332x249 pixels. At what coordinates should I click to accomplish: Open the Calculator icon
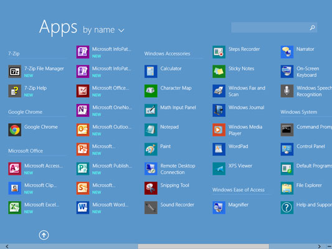coord(151,72)
